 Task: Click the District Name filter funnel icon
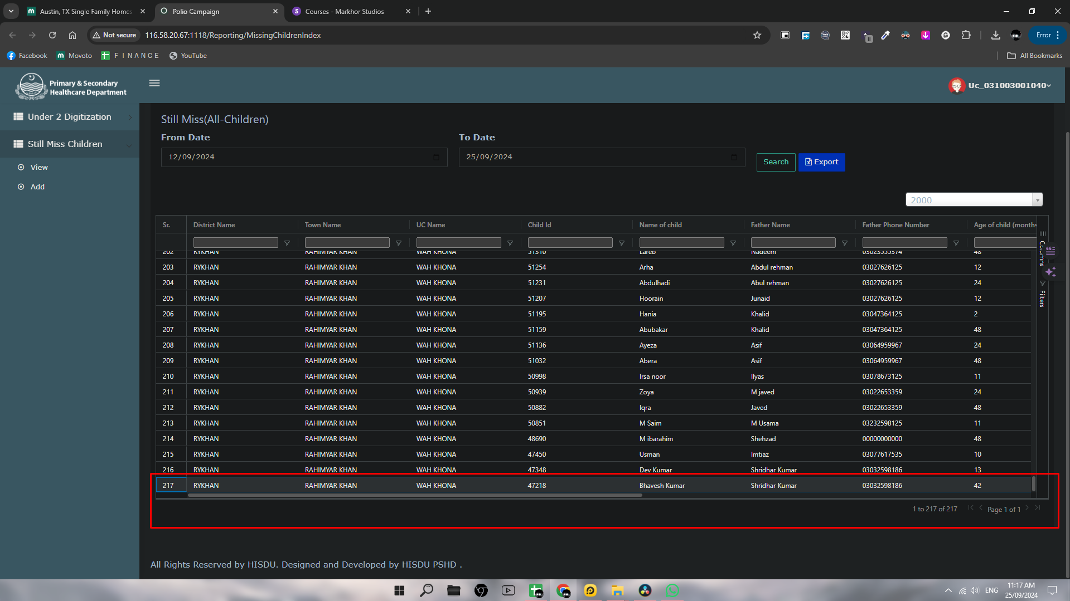pos(287,243)
